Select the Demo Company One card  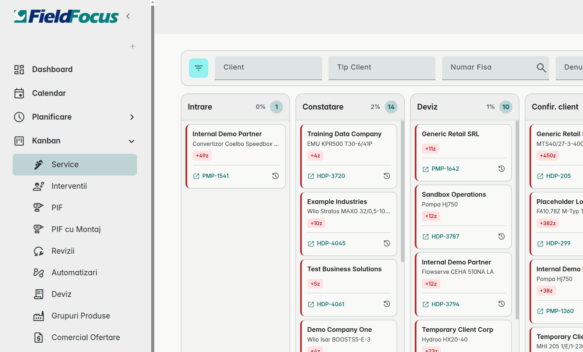(349, 336)
